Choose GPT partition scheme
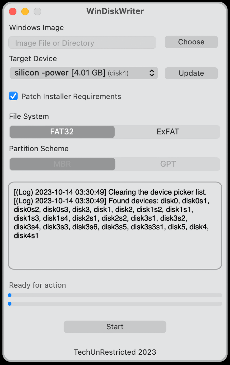 click(x=168, y=164)
